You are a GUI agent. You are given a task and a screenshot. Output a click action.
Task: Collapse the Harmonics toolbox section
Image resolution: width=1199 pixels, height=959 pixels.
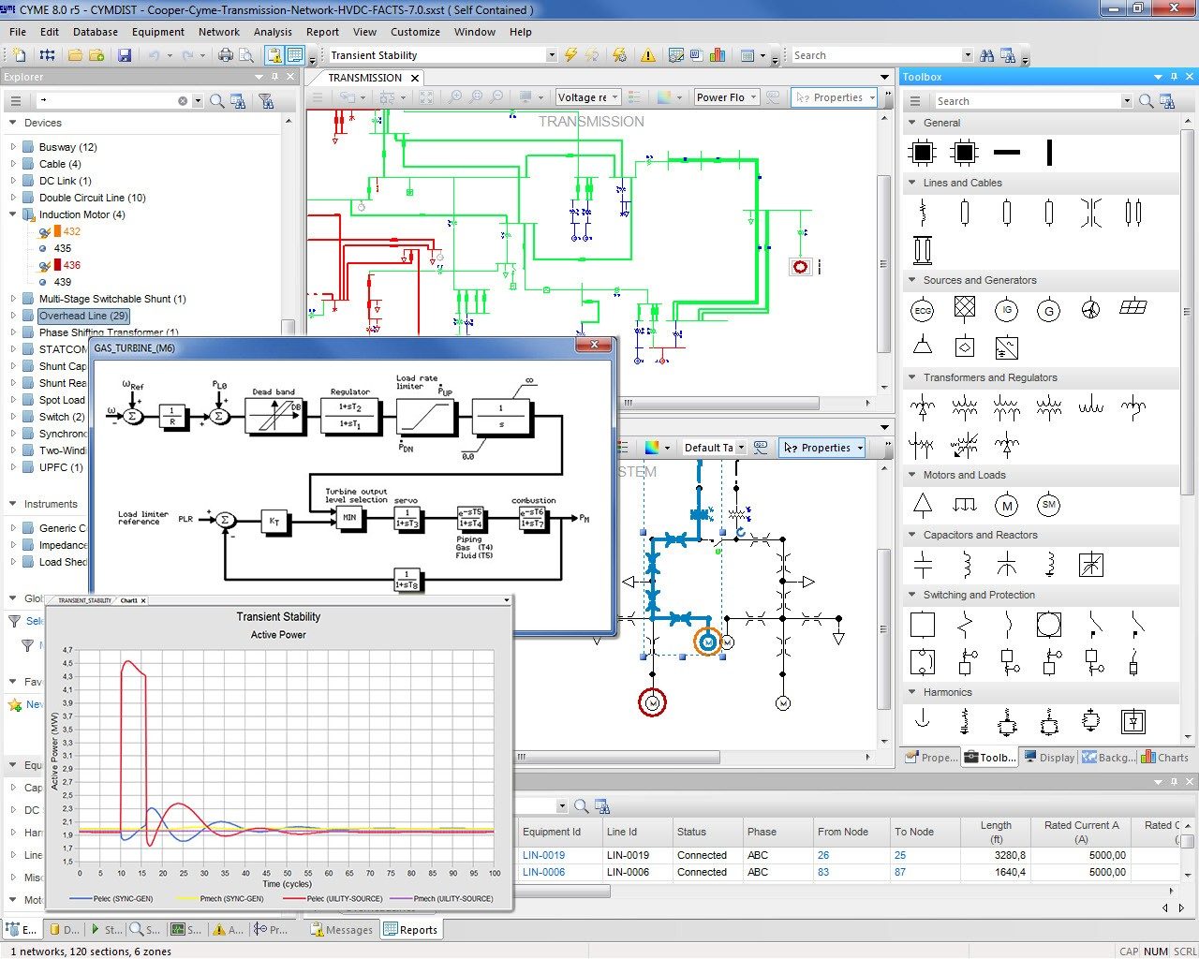pyautogui.click(x=912, y=692)
